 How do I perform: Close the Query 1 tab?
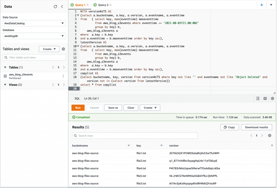tap(88, 5)
